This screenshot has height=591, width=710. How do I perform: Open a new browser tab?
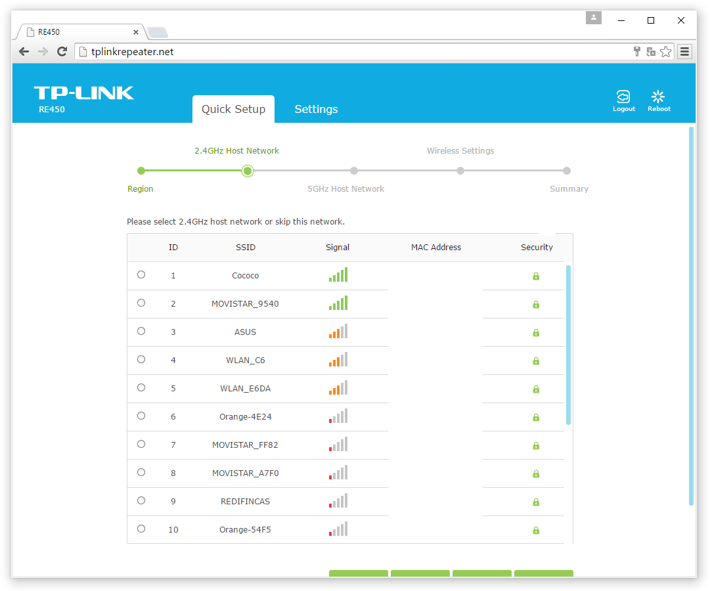click(158, 33)
